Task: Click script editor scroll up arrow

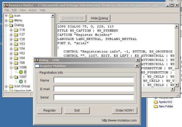Action: 177,26
